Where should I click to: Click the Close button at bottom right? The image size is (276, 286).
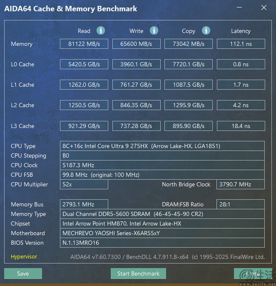253,273
